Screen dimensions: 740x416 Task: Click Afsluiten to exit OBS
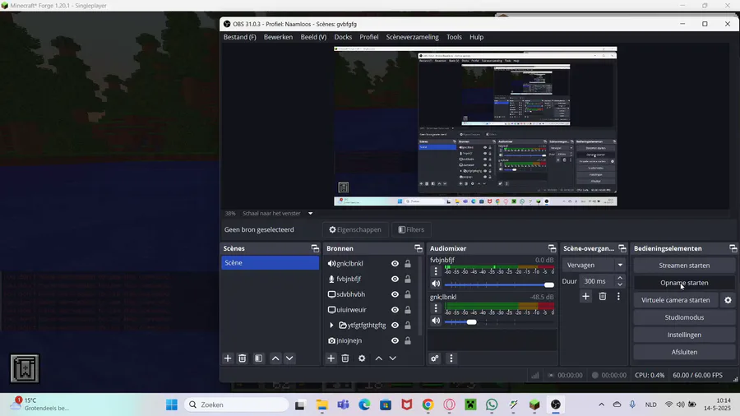click(x=684, y=352)
